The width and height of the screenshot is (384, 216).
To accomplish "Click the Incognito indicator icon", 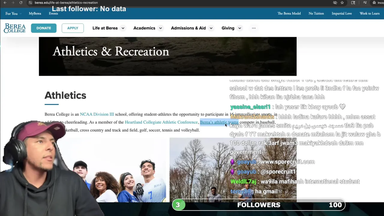I will (x=374, y=3).
